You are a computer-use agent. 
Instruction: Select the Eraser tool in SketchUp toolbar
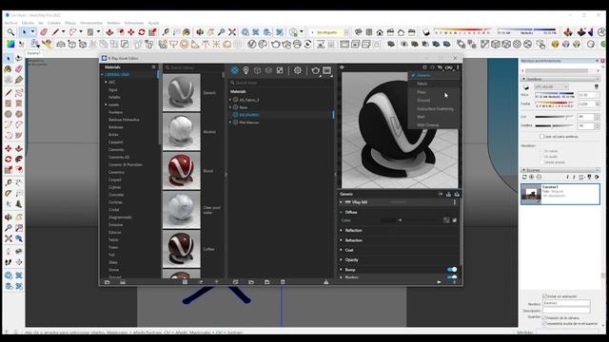pyautogui.click(x=44, y=32)
